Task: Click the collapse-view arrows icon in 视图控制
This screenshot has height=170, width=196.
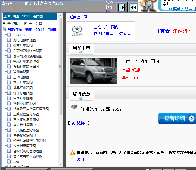Action: [x=133, y=8]
